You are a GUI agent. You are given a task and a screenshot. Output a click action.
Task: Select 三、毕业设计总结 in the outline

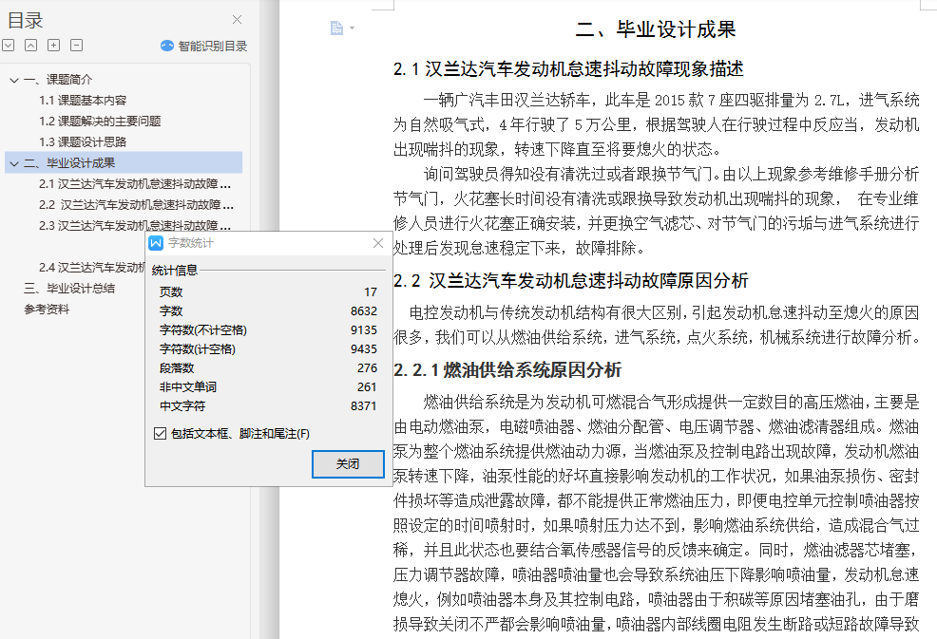point(69,289)
